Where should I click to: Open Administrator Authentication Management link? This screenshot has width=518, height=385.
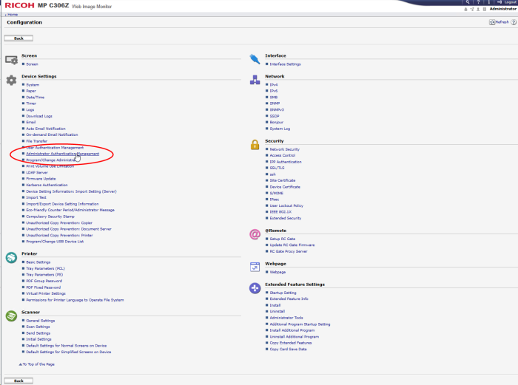coord(62,154)
